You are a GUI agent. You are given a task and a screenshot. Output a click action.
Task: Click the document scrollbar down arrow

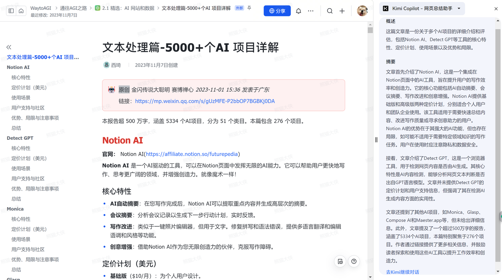click(x=370, y=277)
